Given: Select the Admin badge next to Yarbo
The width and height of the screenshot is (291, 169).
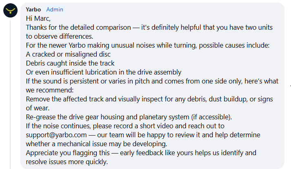Looking at the screenshot, I should coord(55,9).
